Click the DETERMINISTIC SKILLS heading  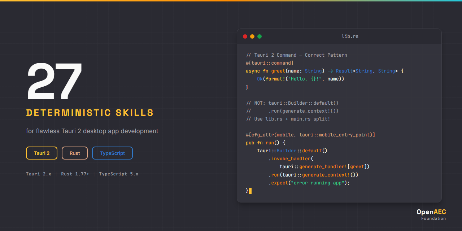(90, 113)
